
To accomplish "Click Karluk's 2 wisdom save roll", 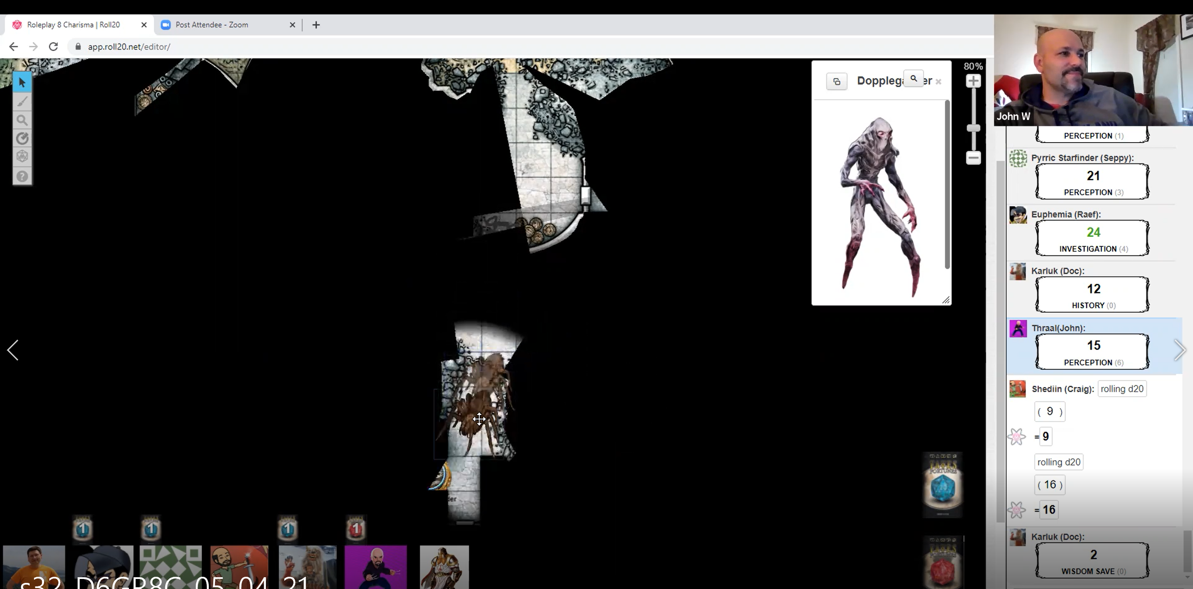I will point(1092,560).
